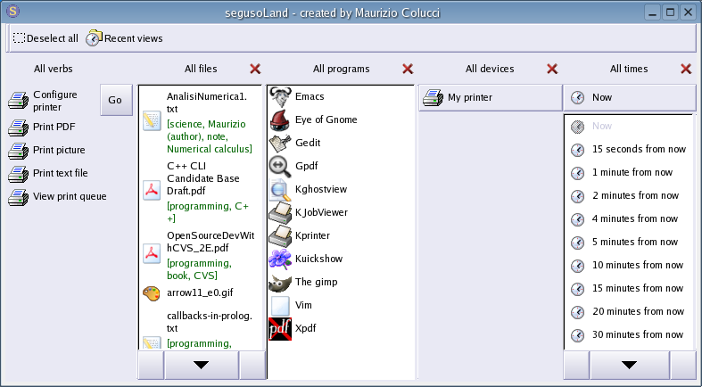Screen dimensions: 702x387
Task: Remove the All times column filter
Action: [686, 69]
